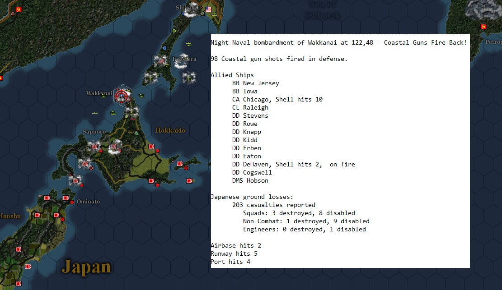Click '203 casualties reported' line
This screenshot has height=290, width=502.
[274, 205]
